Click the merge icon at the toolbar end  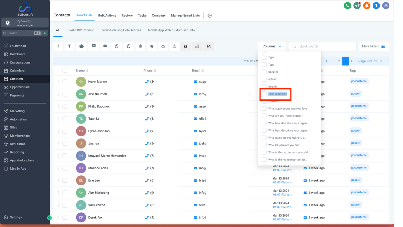click(x=209, y=46)
